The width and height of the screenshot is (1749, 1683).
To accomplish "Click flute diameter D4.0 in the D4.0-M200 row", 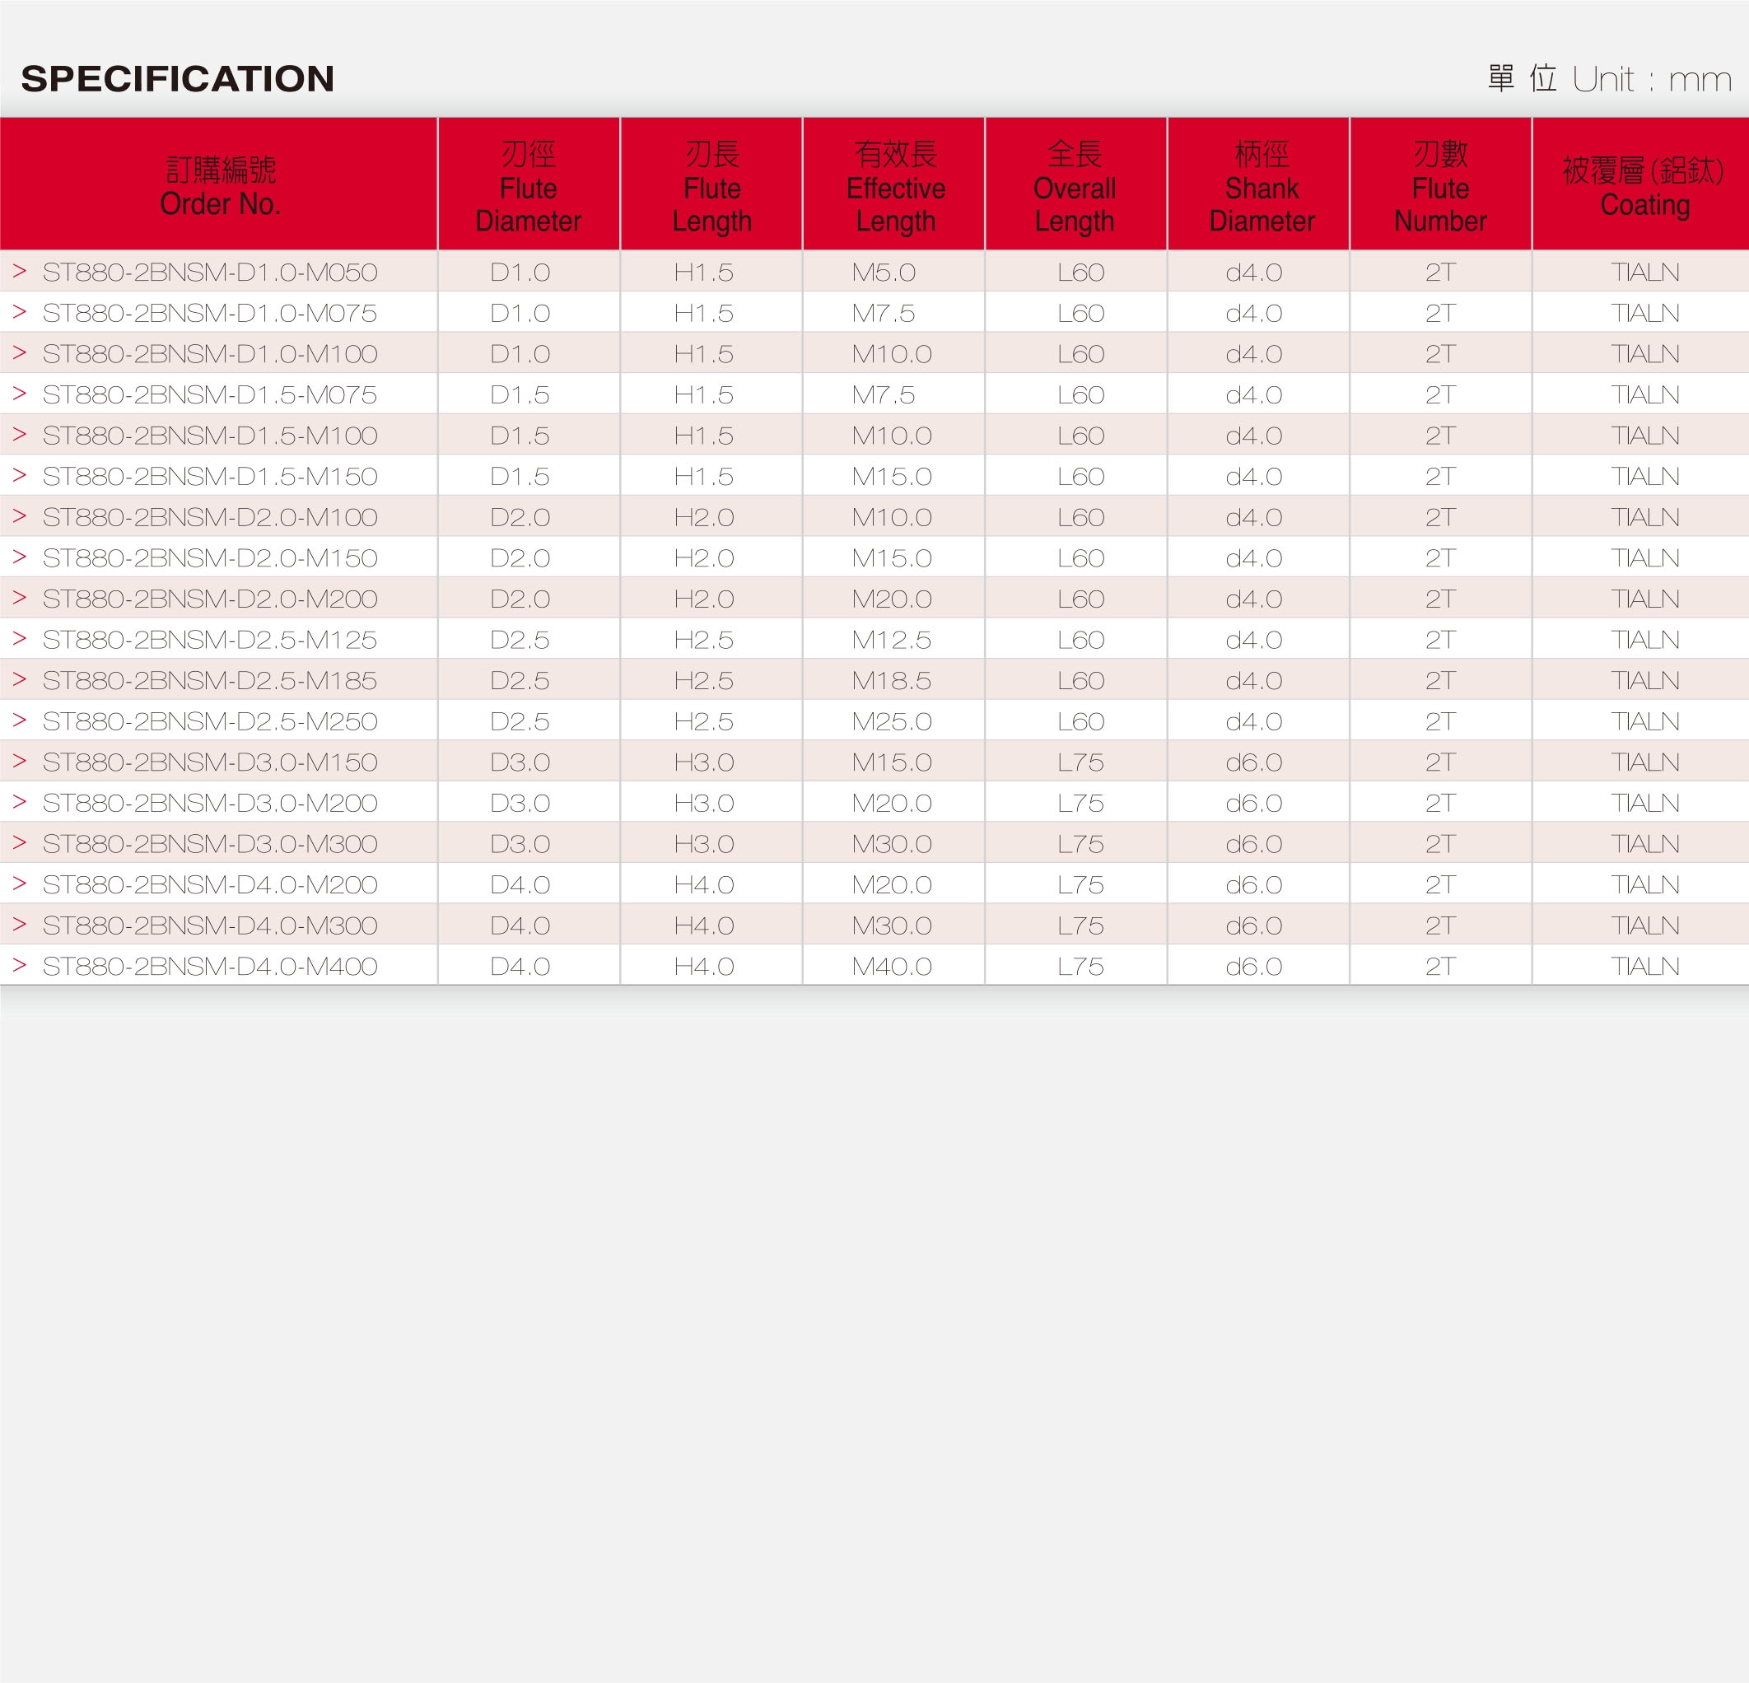I will point(520,883).
